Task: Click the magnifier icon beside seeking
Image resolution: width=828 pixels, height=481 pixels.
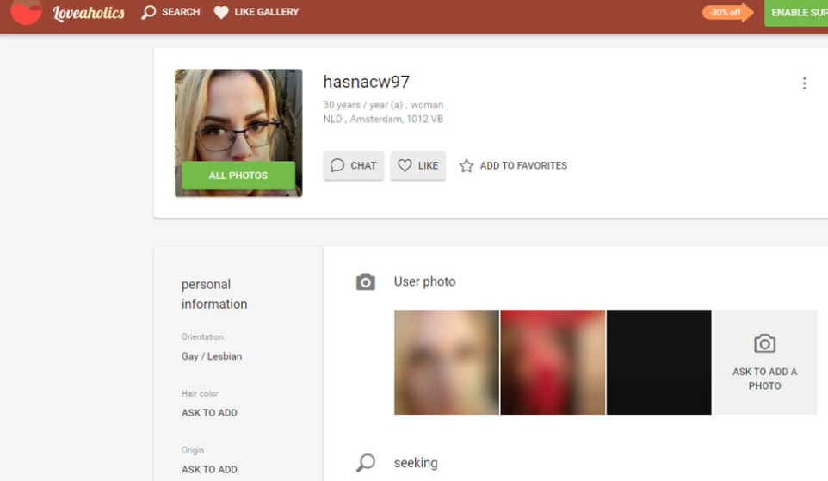Action: [x=366, y=463]
